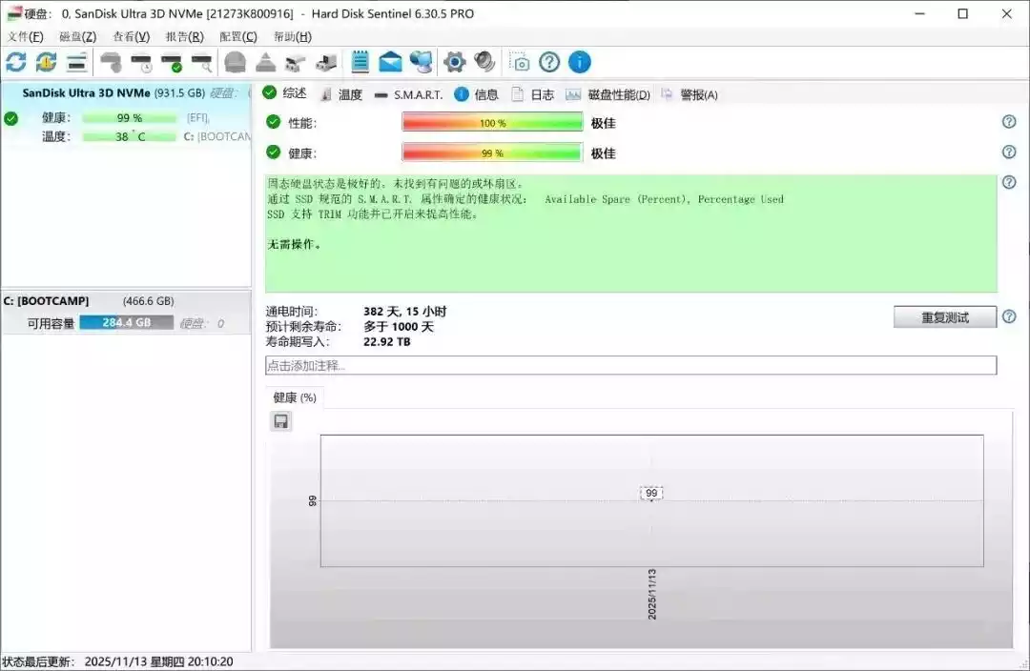This screenshot has width=1030, height=671.
Task: Click the 重复测试 retest button
Action: [944, 316]
